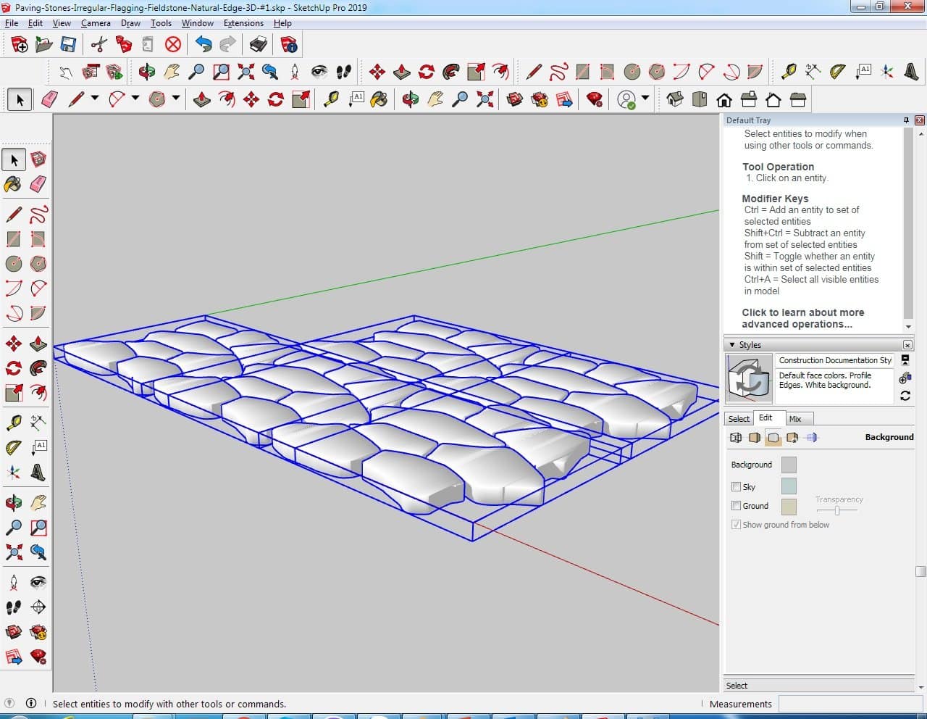Click the Undo arrow icon

[x=204, y=45]
